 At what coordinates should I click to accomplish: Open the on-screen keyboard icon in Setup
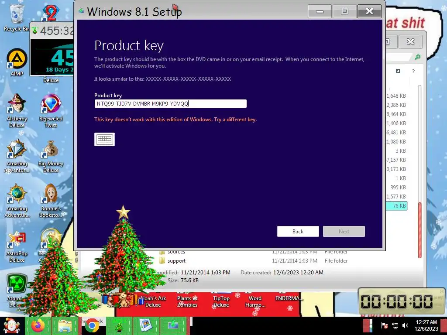[104, 139]
